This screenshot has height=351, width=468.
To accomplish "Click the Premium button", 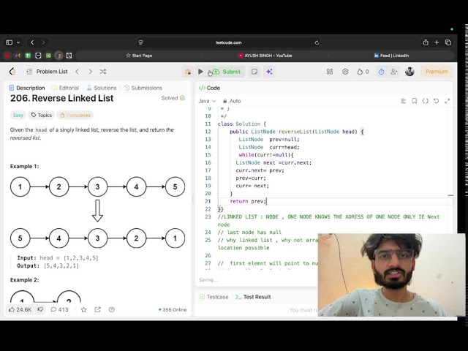I will pos(437,72).
